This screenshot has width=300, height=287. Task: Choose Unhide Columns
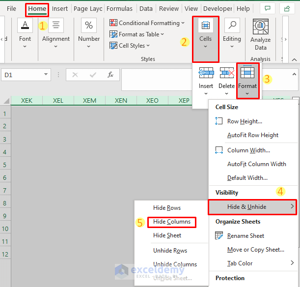point(175,264)
